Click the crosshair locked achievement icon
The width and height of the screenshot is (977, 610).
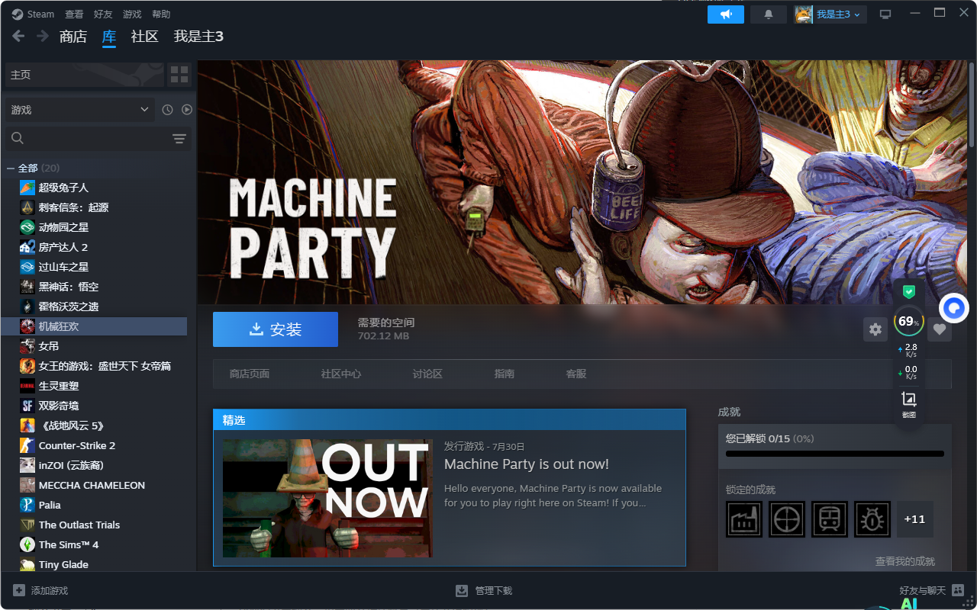tap(787, 519)
